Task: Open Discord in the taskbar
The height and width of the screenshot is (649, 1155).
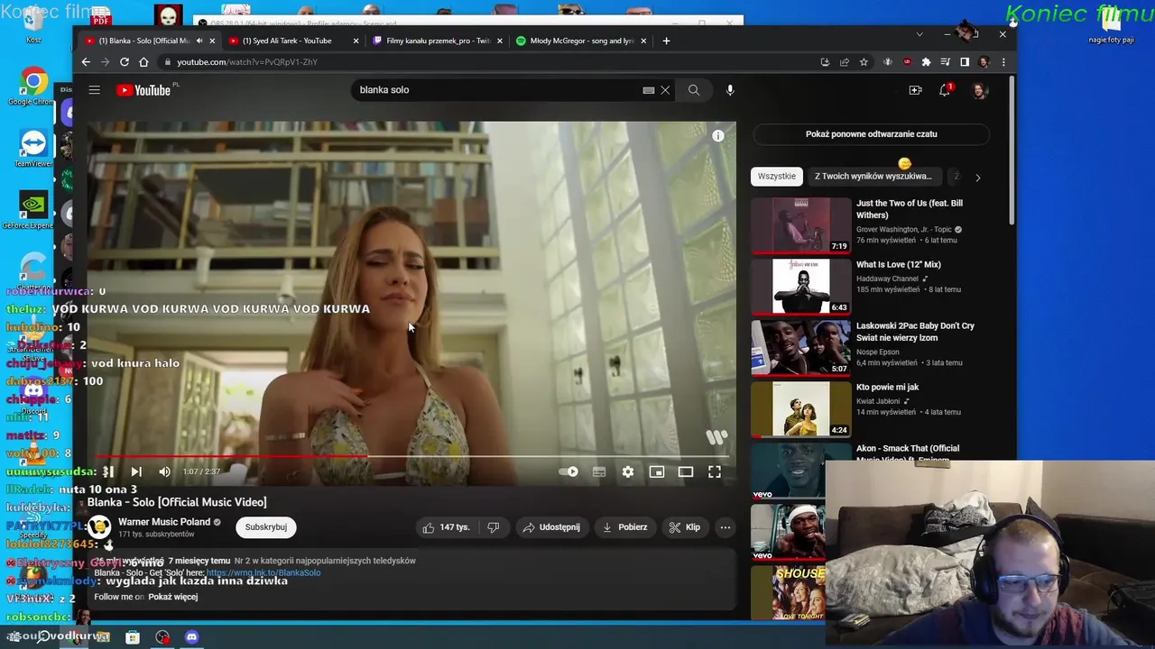Action: pyautogui.click(x=191, y=637)
